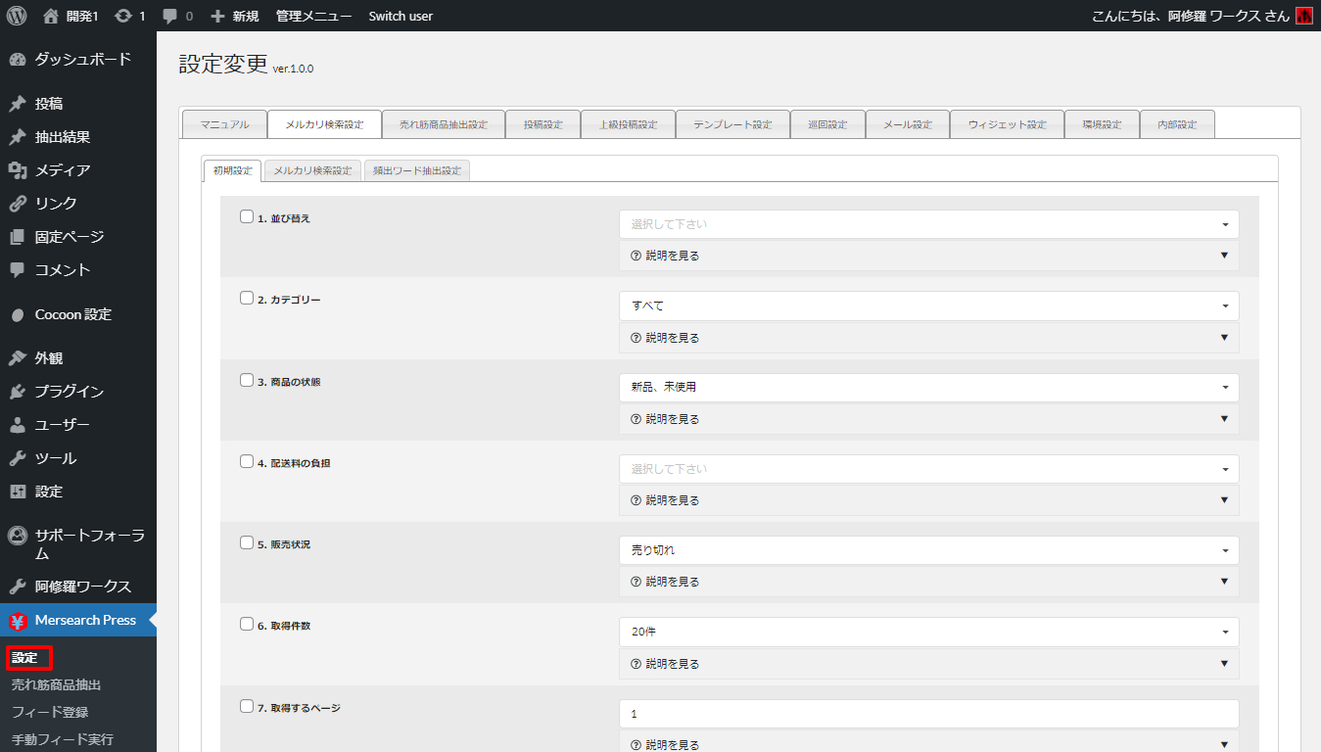Image resolution: width=1321 pixels, height=752 pixels.
Task: Click the user avatar in the top right
Action: (1303, 16)
